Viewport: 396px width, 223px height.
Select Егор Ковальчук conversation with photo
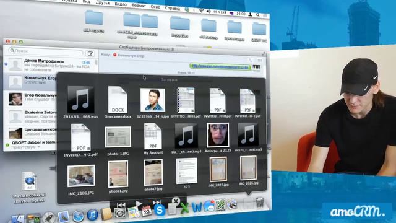pyautogui.click(x=30, y=99)
